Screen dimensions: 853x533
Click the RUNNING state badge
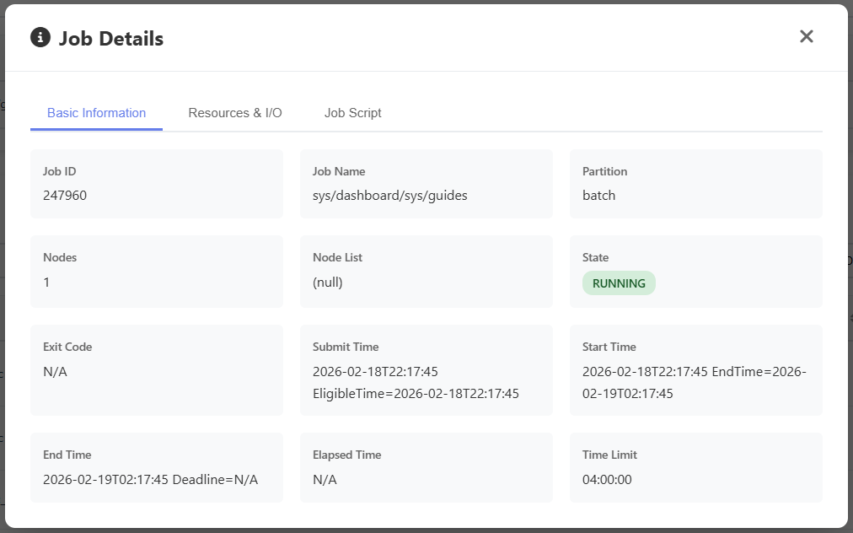(x=619, y=283)
